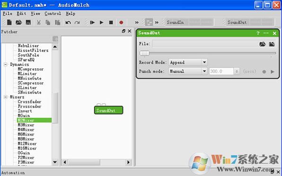Paste from clipboard toolbar icon
Screen dimensions: 282x176
coord(58,23)
